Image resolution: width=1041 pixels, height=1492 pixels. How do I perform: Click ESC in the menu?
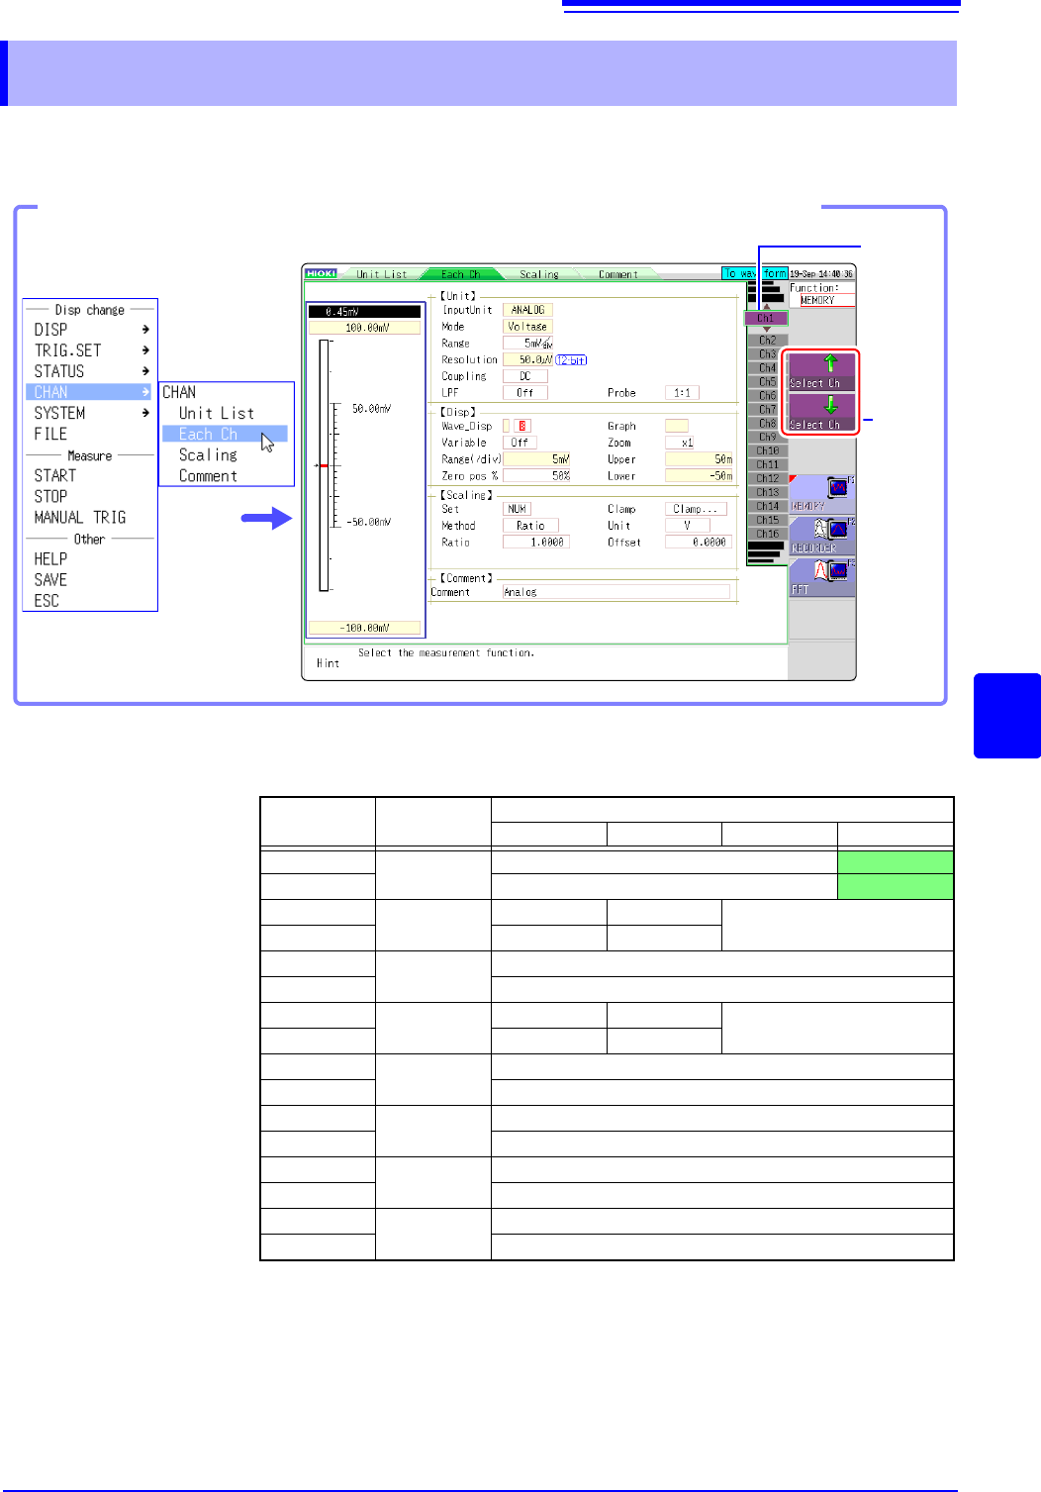(47, 600)
